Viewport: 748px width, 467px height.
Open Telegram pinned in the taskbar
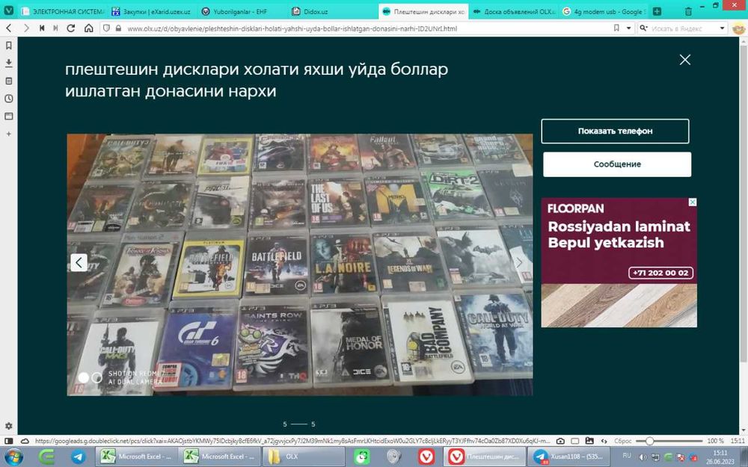pyautogui.click(x=79, y=457)
